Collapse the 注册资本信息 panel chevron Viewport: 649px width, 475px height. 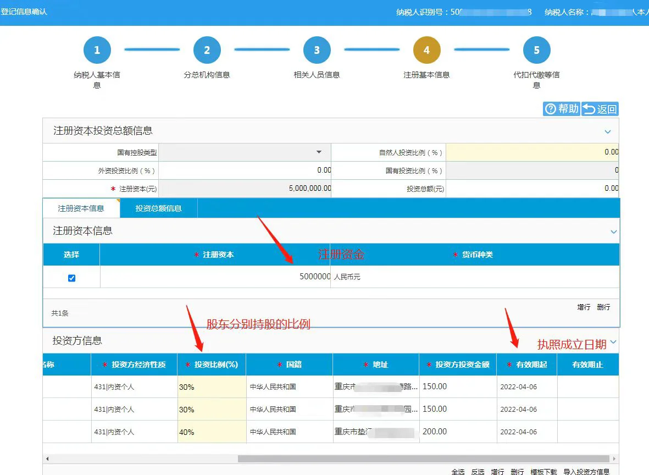pyautogui.click(x=614, y=231)
